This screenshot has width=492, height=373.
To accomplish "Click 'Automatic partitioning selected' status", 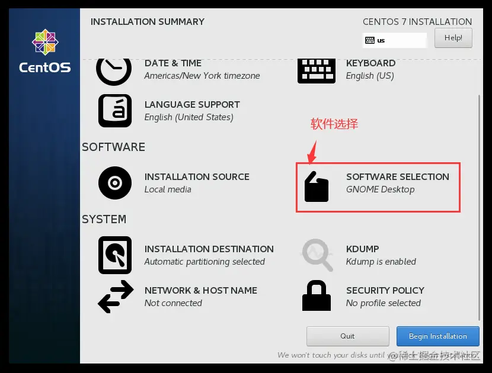I will pos(205,262).
